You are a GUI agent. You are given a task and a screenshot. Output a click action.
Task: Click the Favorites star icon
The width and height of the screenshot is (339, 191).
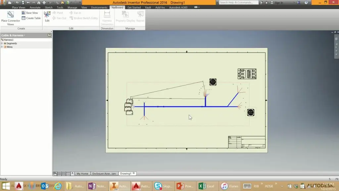click(266, 3)
